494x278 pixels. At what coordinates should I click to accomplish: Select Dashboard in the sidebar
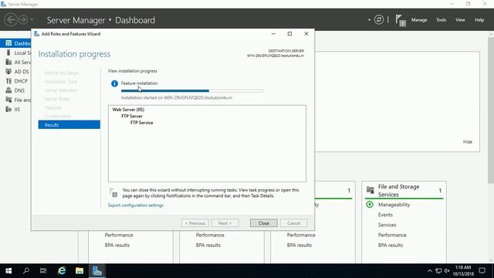pos(15,43)
